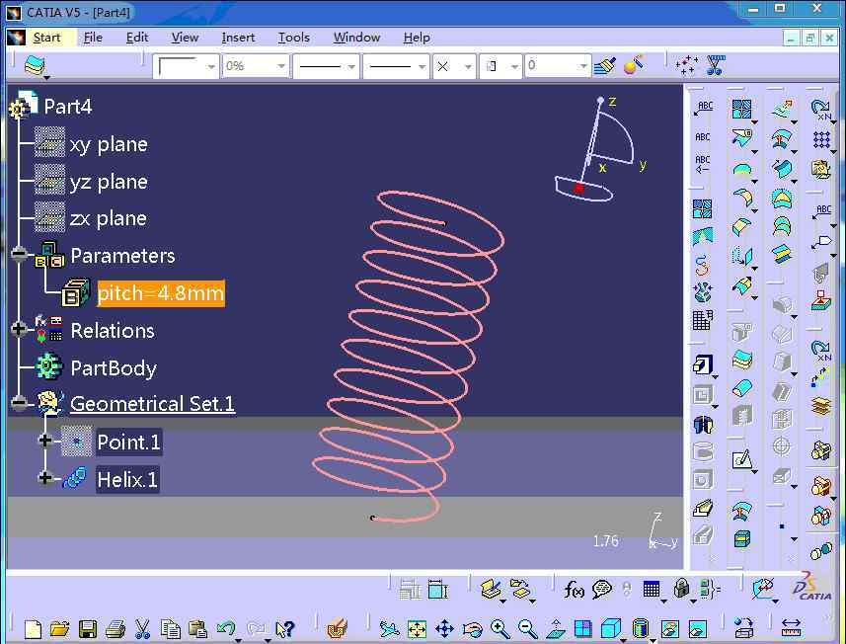Toggle the padlock lock icon
This screenshot has width=846, height=644.
click(x=681, y=589)
